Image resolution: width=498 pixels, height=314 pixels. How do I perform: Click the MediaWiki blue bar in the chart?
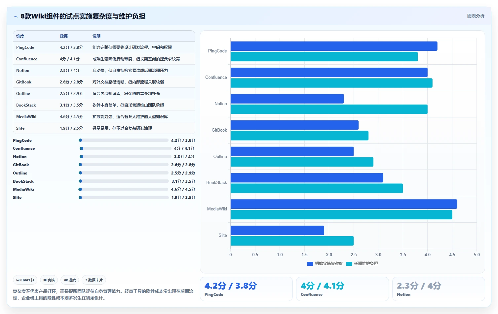pyautogui.click(x=344, y=204)
